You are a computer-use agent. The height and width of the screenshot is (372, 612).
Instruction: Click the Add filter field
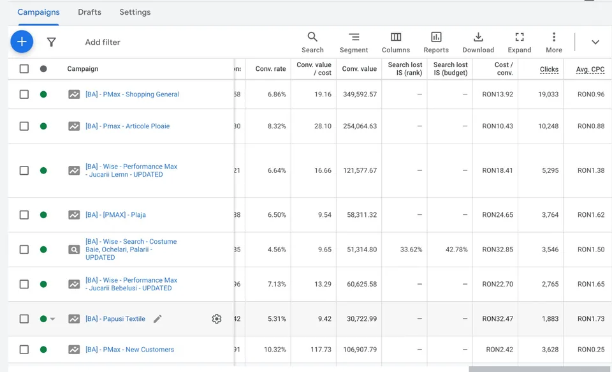tap(103, 42)
